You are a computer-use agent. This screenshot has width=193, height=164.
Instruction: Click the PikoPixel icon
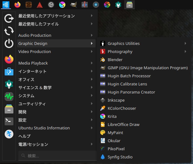click(x=103, y=149)
